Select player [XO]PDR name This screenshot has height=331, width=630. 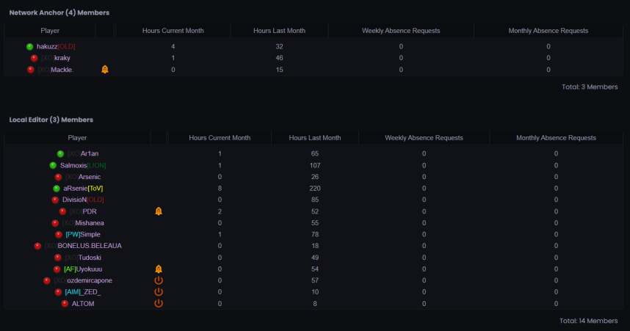click(x=83, y=211)
